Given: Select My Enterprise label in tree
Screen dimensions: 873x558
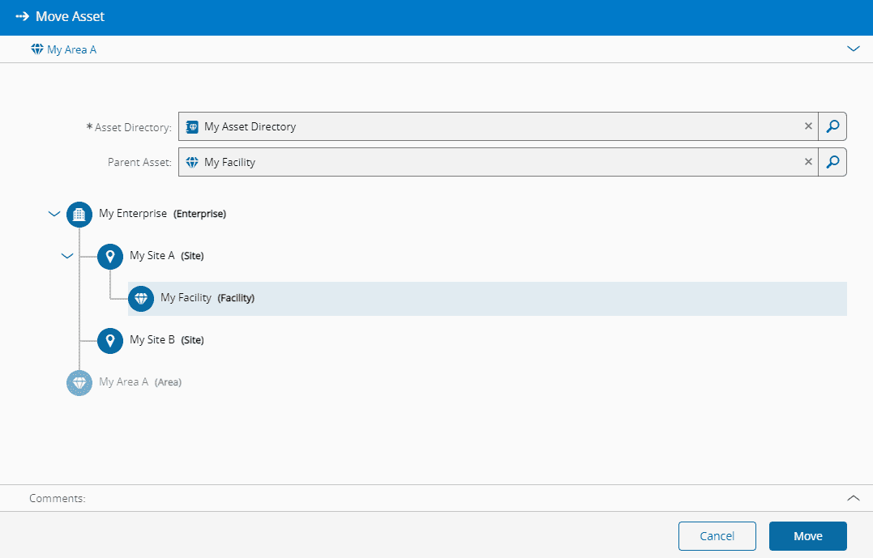Looking at the screenshot, I should (x=133, y=214).
